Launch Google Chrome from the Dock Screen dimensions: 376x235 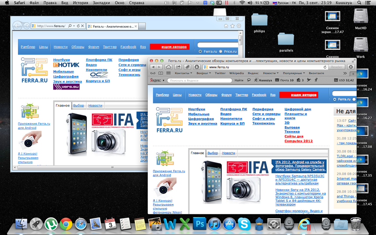pos(66,224)
